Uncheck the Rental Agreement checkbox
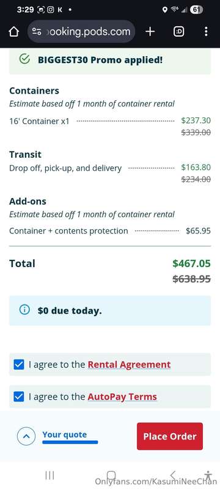 click(x=19, y=364)
